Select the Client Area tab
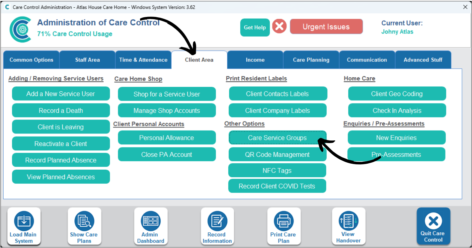The image size is (472, 248). [199, 60]
